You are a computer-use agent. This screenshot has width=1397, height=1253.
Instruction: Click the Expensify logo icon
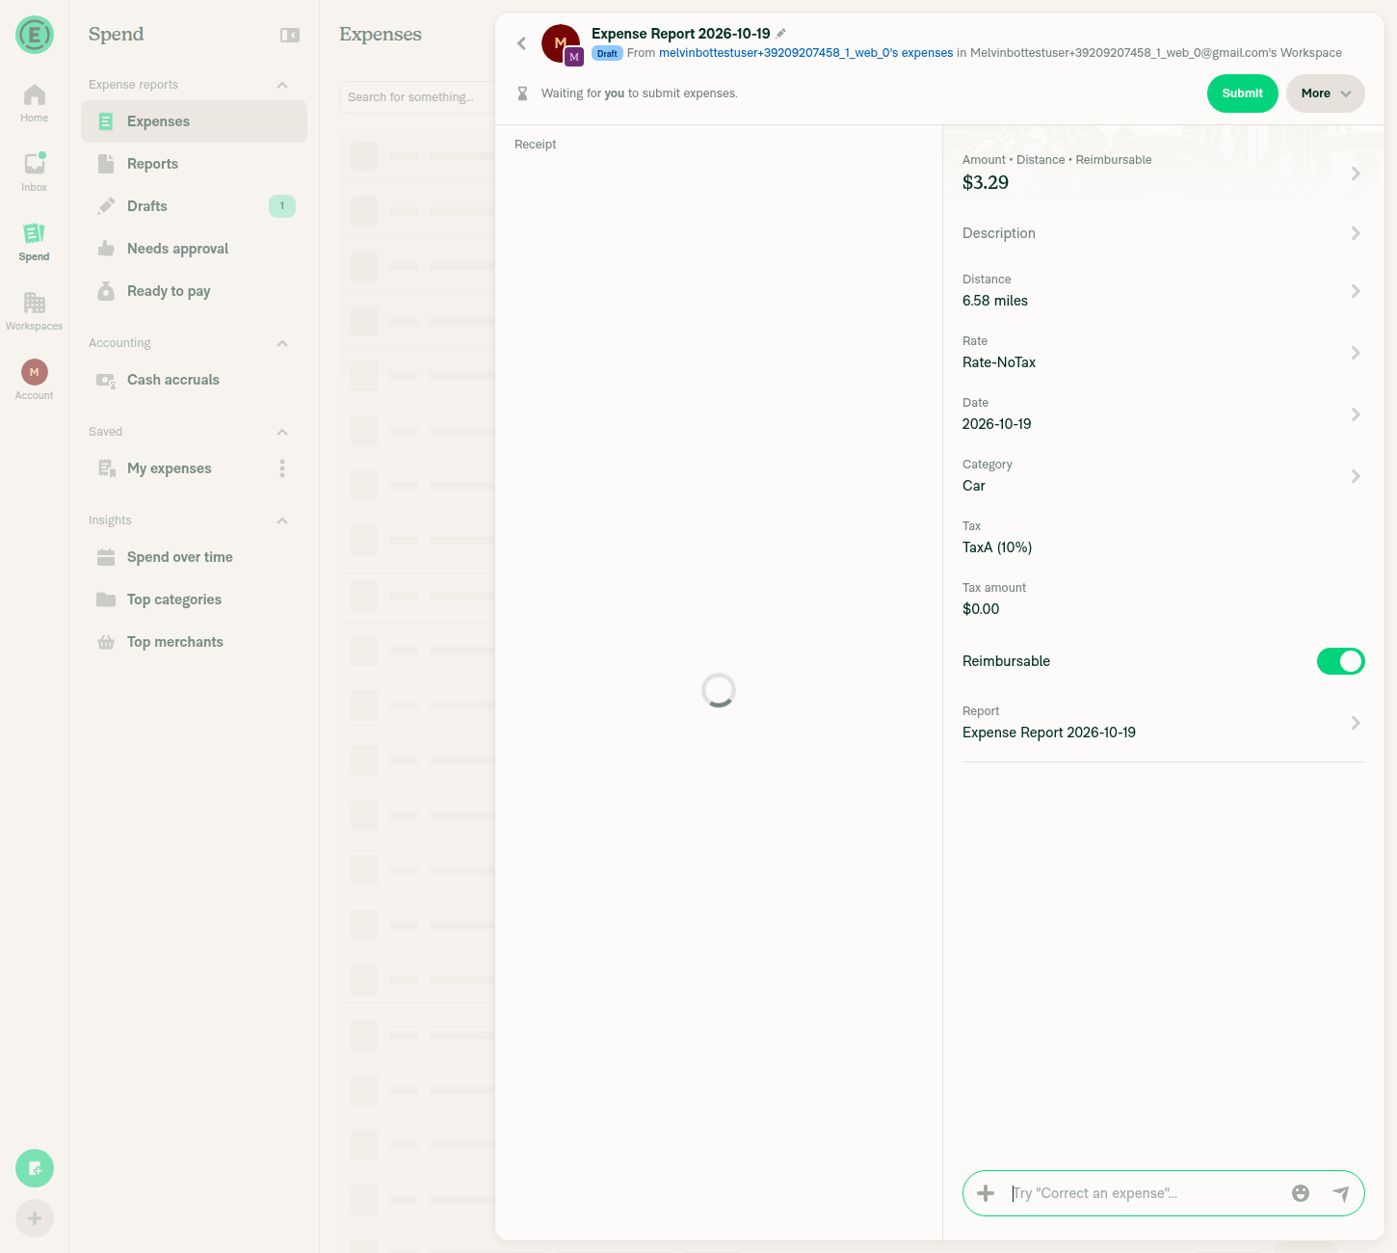(35, 35)
